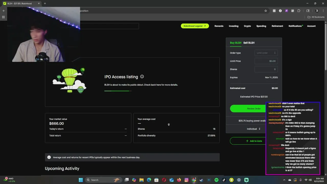Open Instagram from the taskbar
Image resolution: width=327 pixels, height=184 pixels.
(186, 180)
